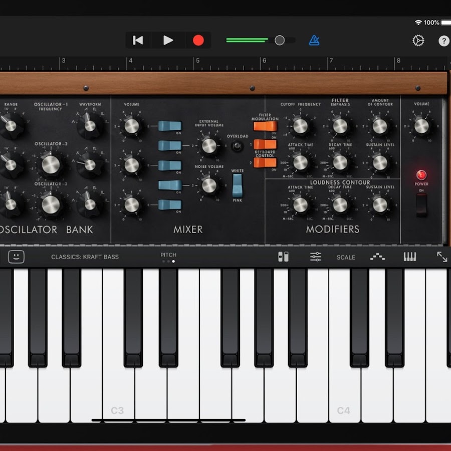This screenshot has height=451, width=451.
Task: Open the SCALE menu
Action: point(346,257)
